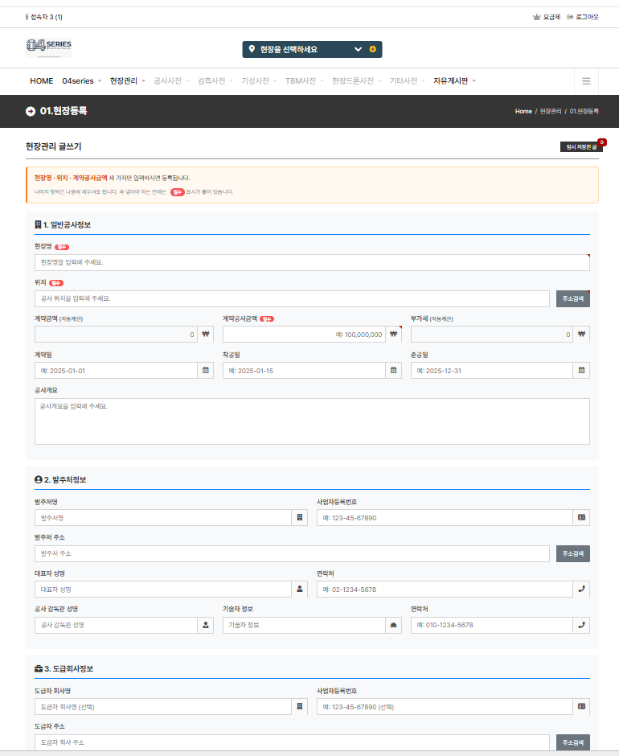Focus the 발주처명 input field
619x756 pixels.
(x=163, y=517)
